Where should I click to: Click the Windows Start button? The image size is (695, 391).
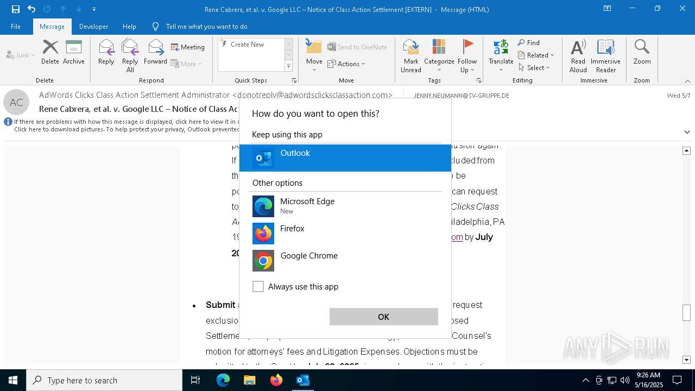click(13, 380)
